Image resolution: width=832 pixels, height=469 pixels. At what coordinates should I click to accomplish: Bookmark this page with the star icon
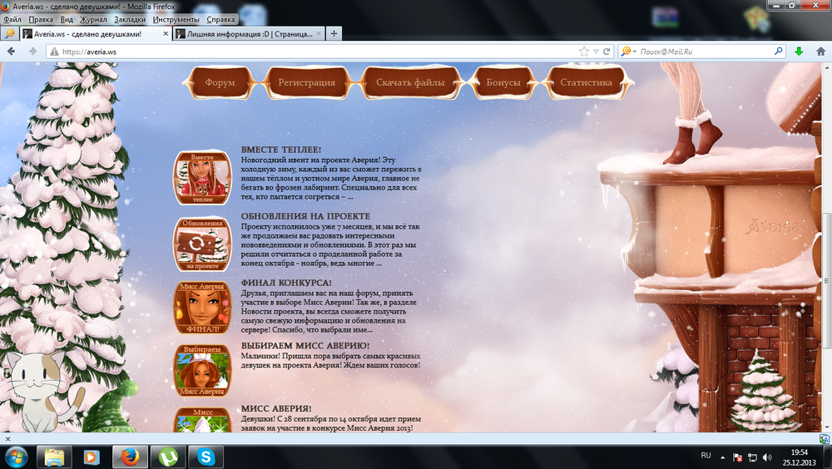click(x=584, y=52)
